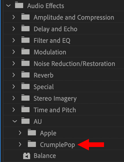Screen dimensions: 124x162
Task: Click the Modulation folder icon
Action: tap(25, 51)
